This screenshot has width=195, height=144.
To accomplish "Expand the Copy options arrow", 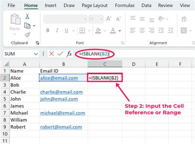I will coord(34,26).
